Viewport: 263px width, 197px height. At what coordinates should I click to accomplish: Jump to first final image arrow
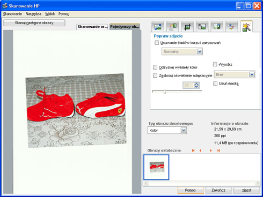point(193,150)
